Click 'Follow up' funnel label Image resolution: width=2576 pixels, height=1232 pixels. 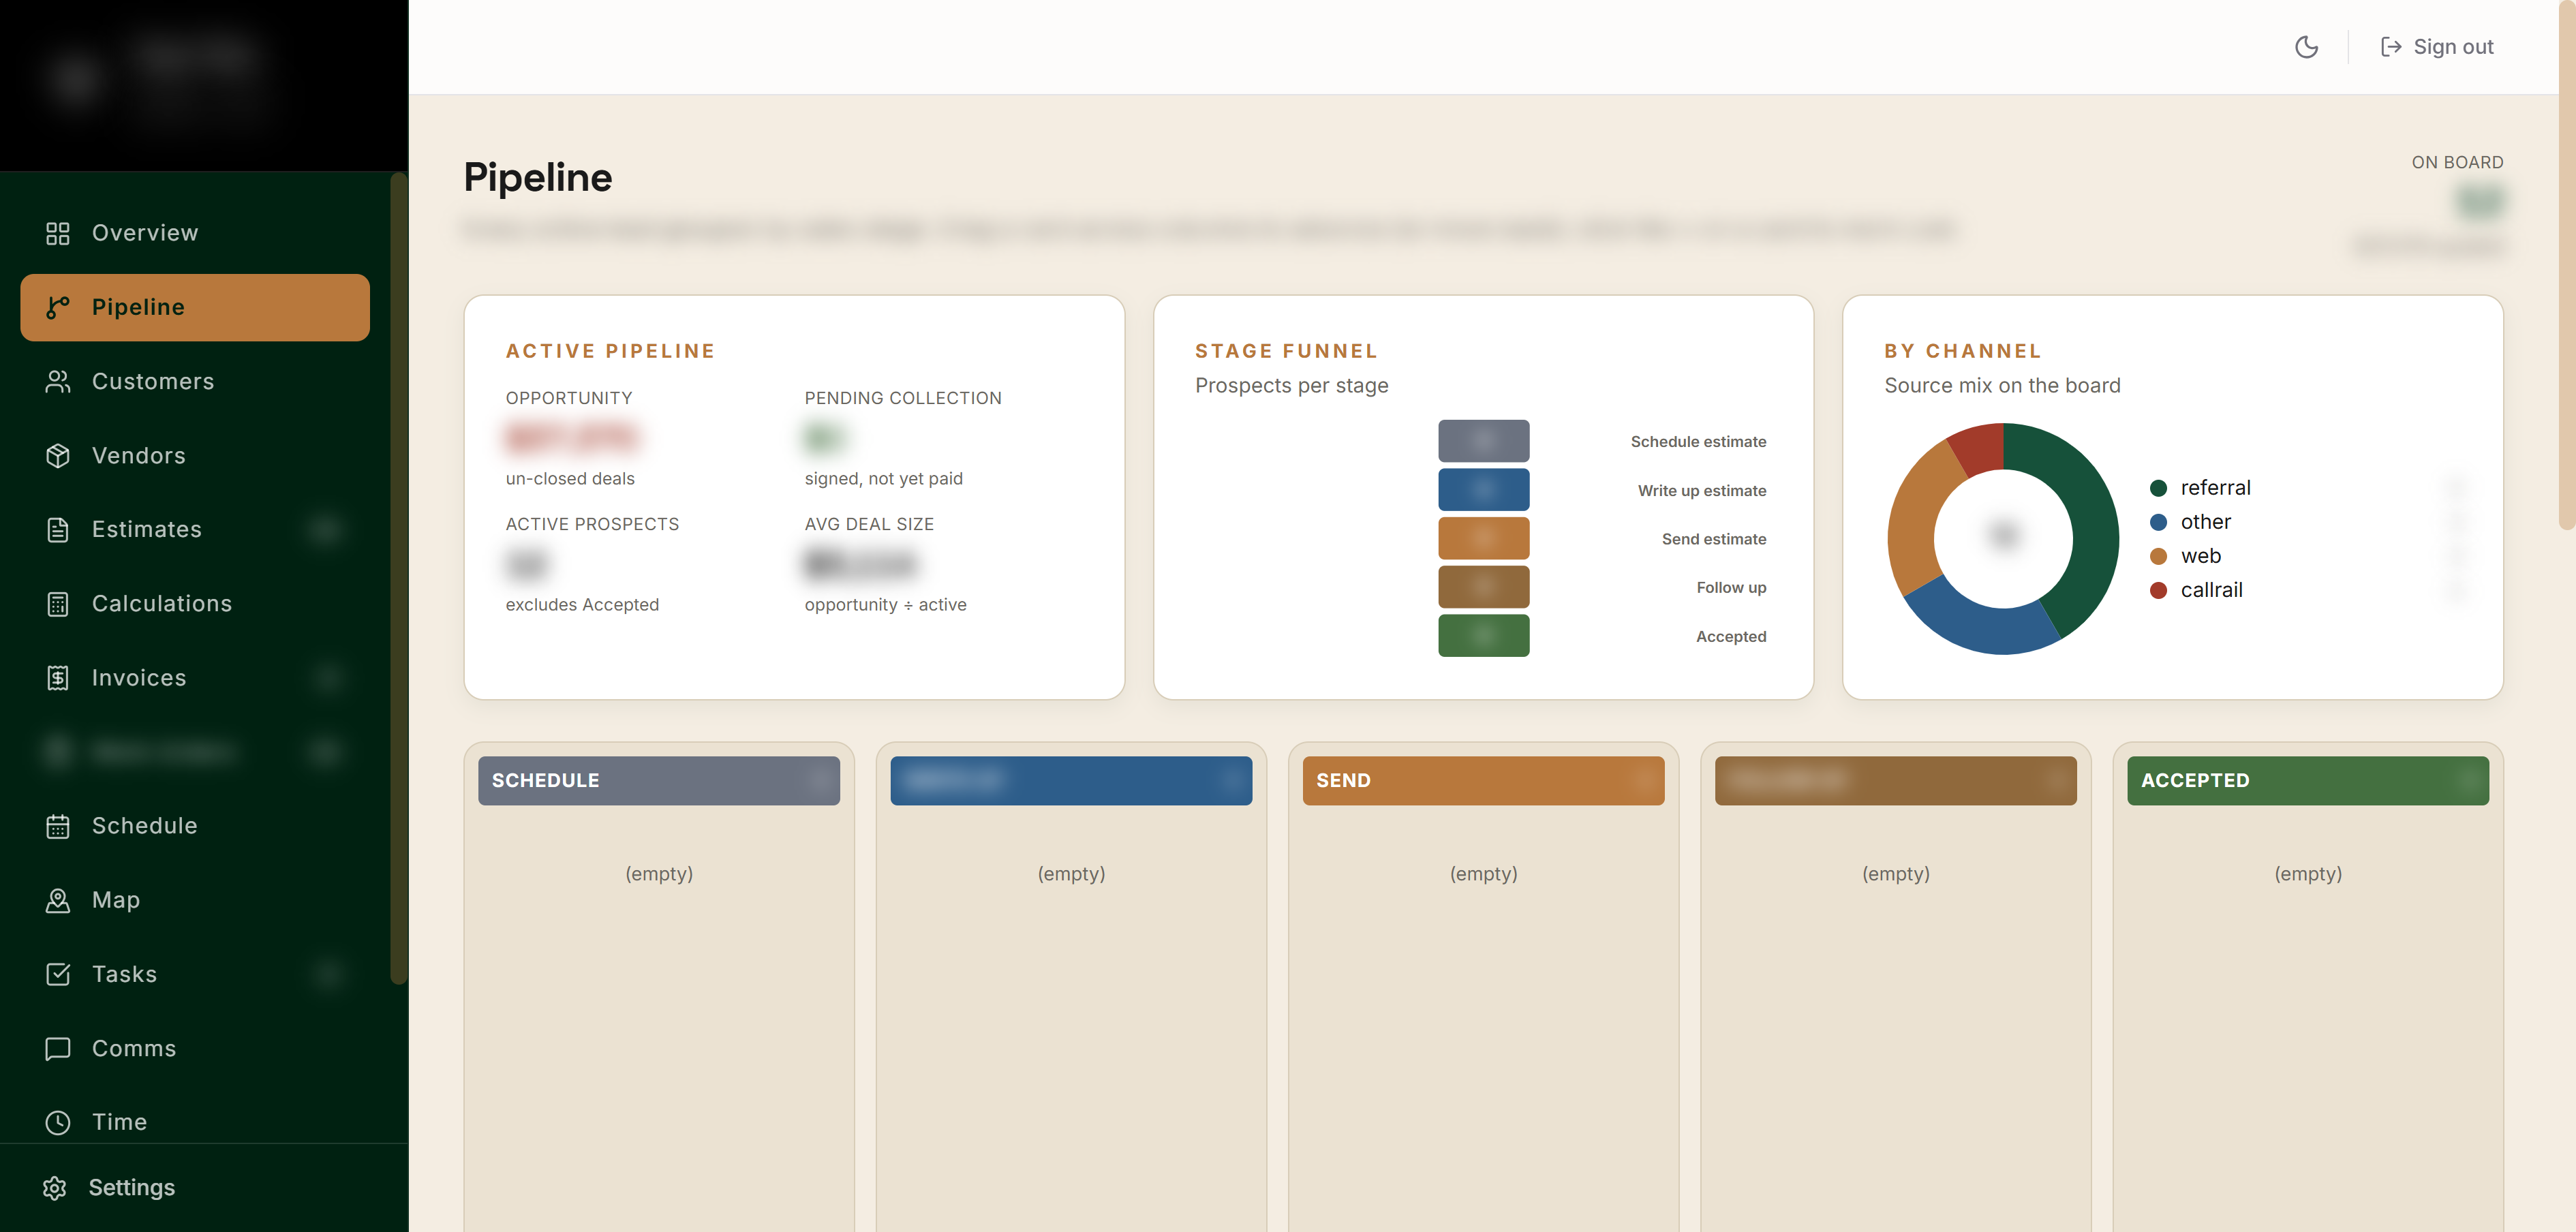1731,587
